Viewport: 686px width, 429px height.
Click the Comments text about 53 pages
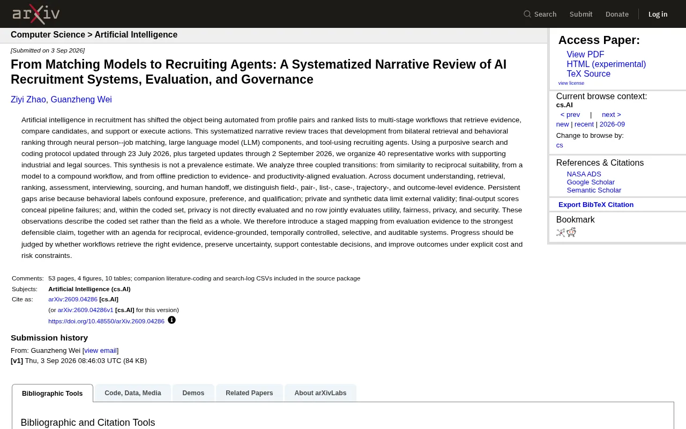[x=204, y=278]
